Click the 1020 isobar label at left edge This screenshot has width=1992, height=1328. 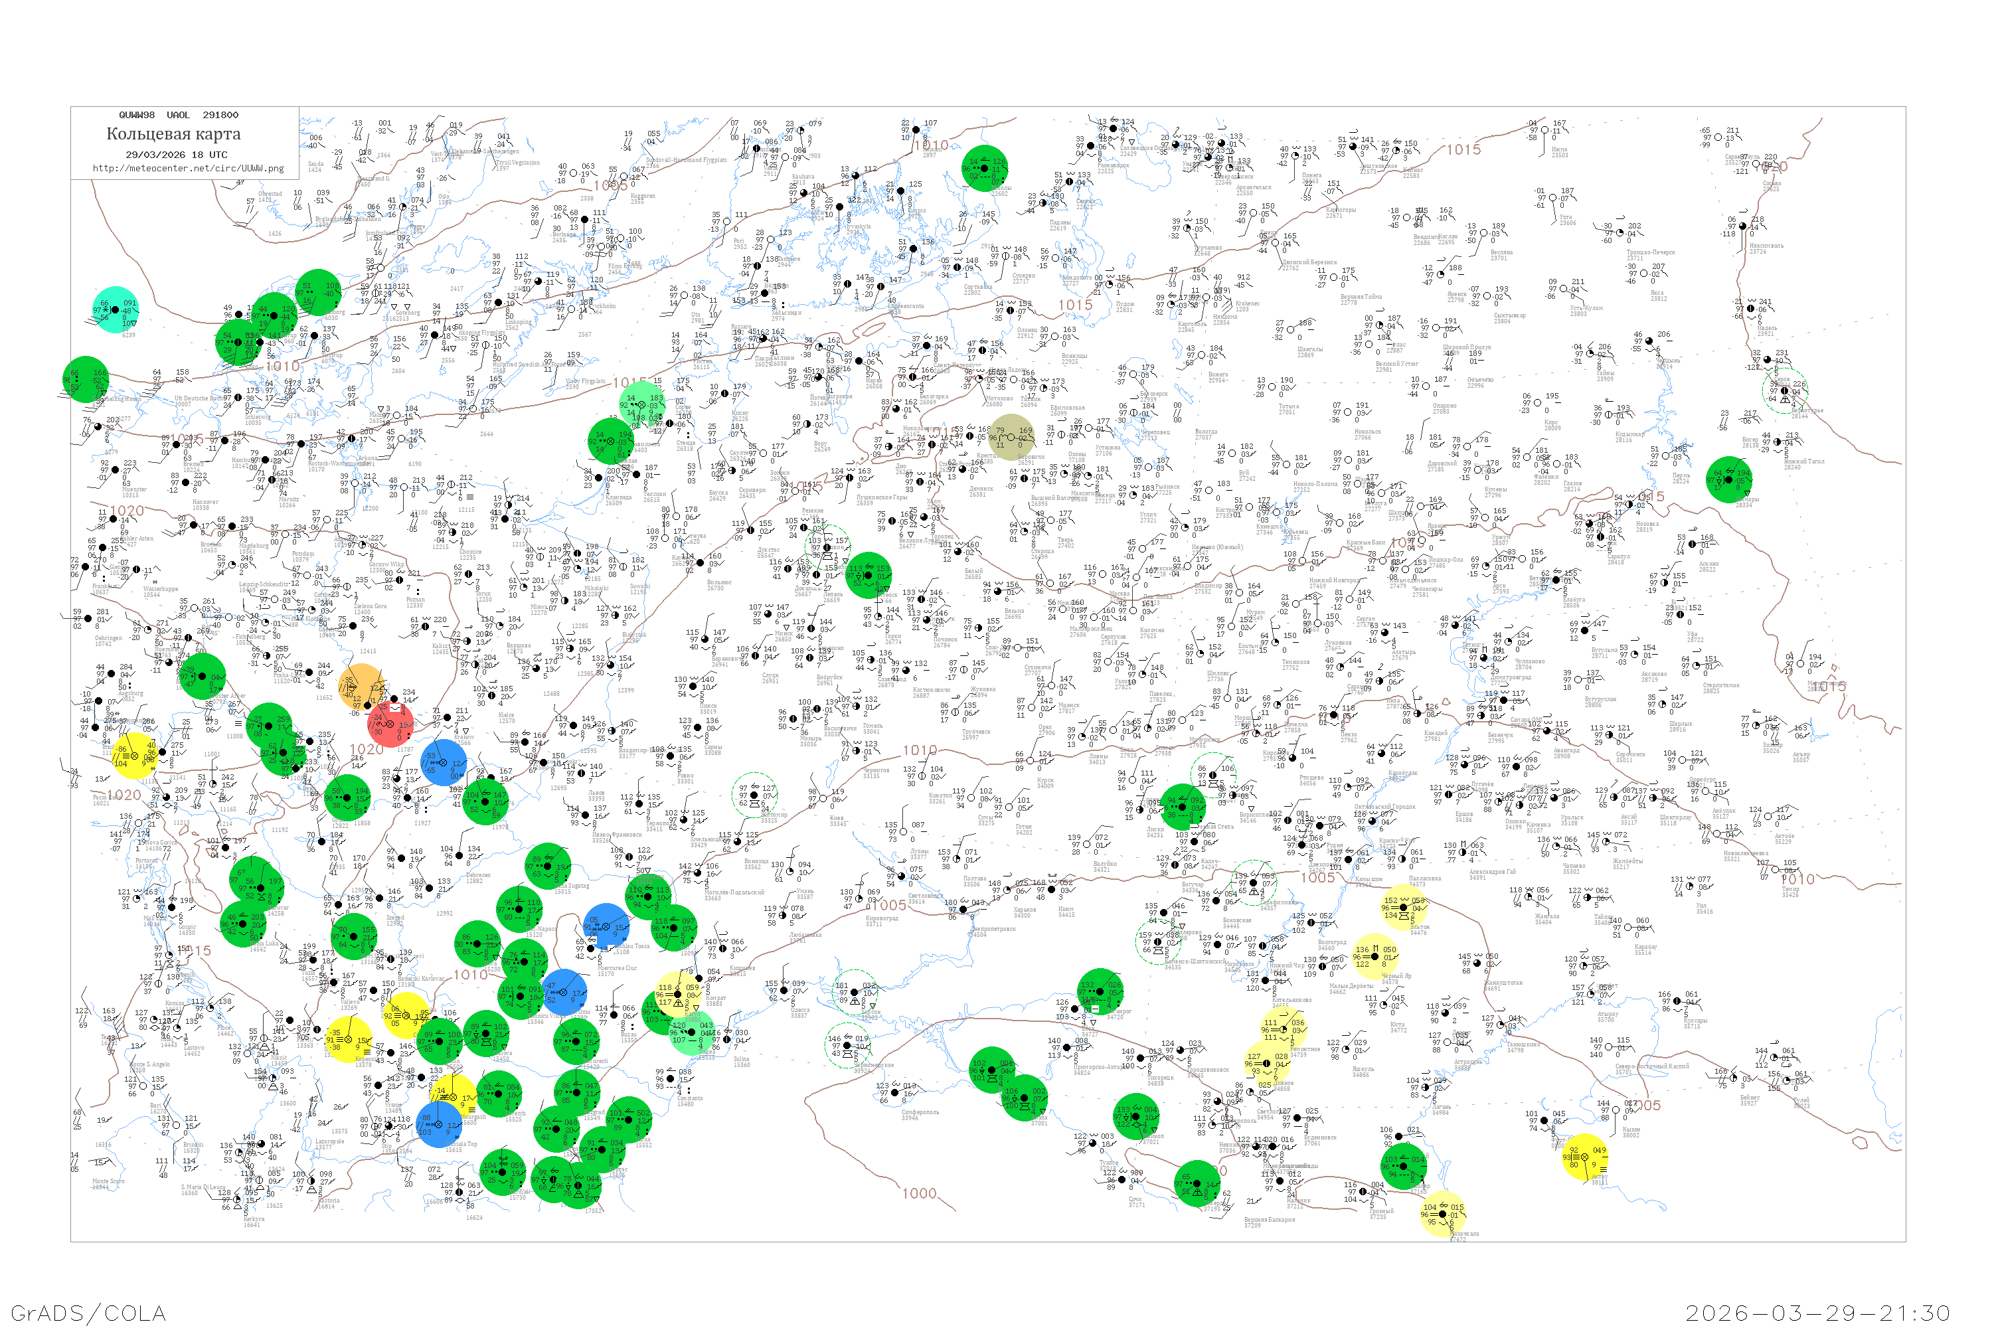coord(127,511)
